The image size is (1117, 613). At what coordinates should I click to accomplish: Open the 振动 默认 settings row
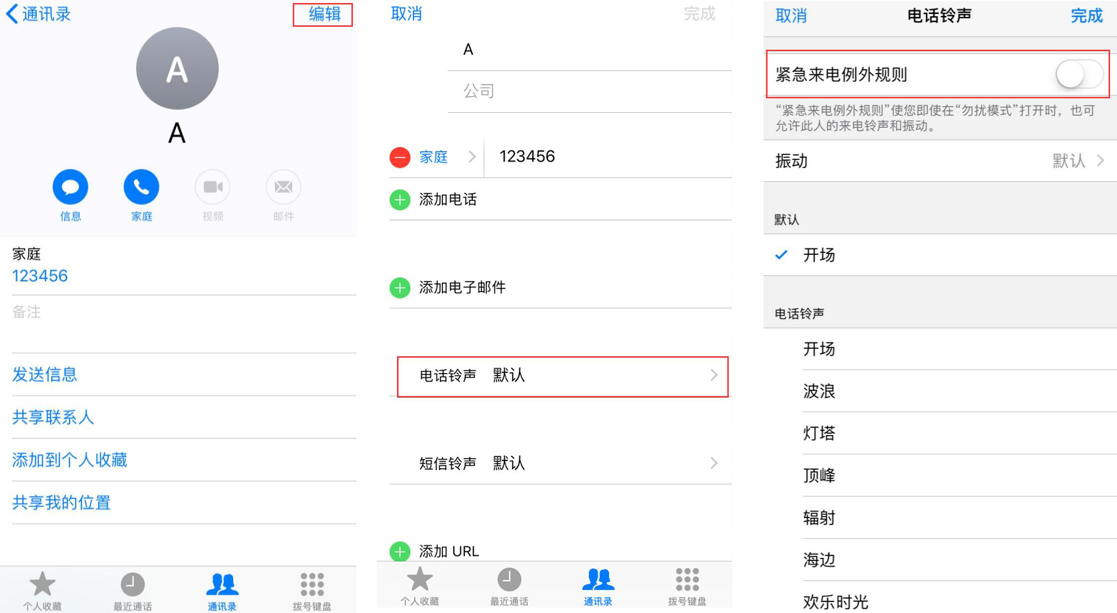point(940,161)
